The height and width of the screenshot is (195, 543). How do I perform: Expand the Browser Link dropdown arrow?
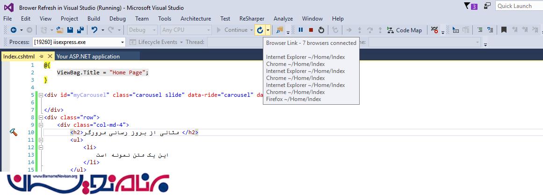[268, 30]
